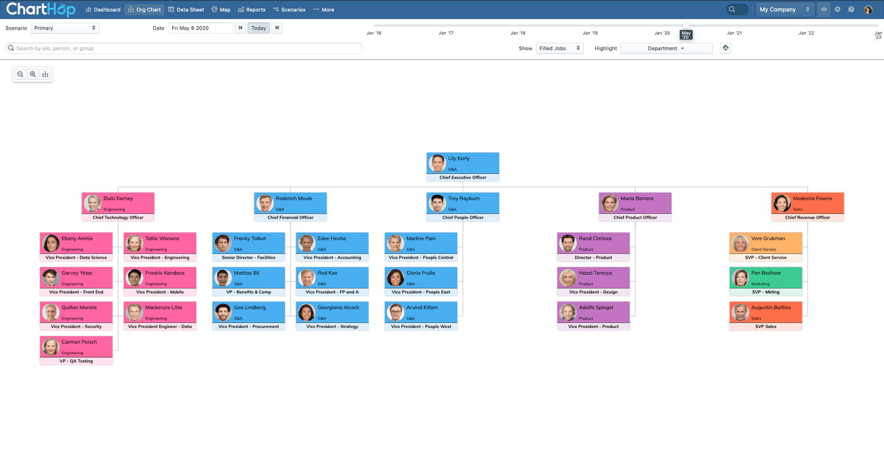
Task: Switch to the Data Sheet tab
Action: [x=186, y=9]
